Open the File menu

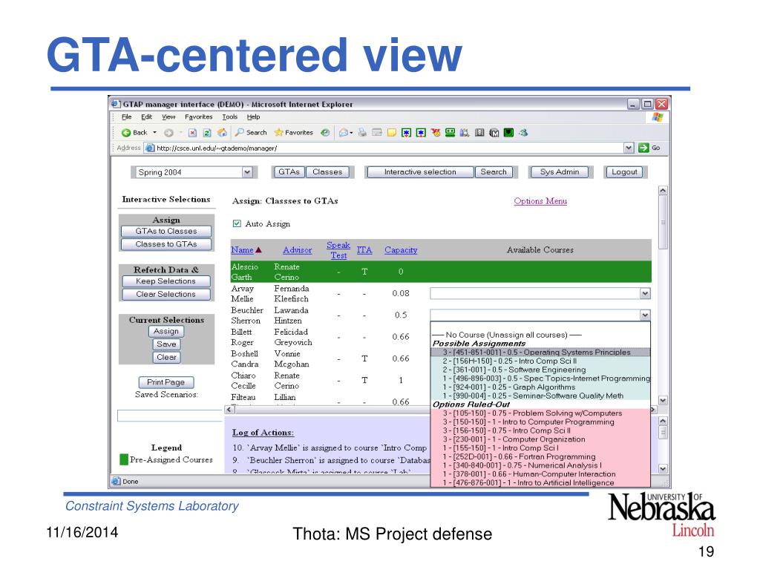126,117
